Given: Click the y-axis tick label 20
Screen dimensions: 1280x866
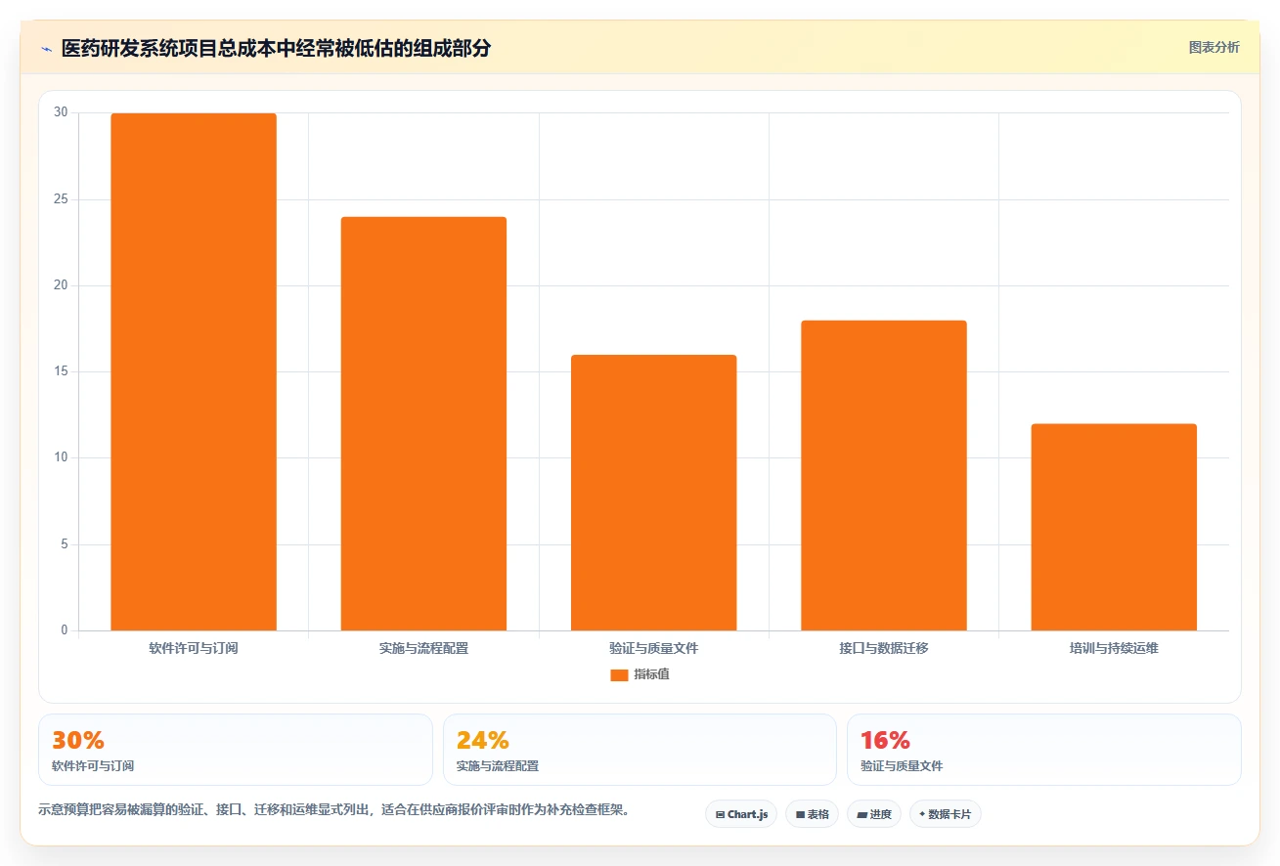Looking at the screenshot, I should pos(62,285).
